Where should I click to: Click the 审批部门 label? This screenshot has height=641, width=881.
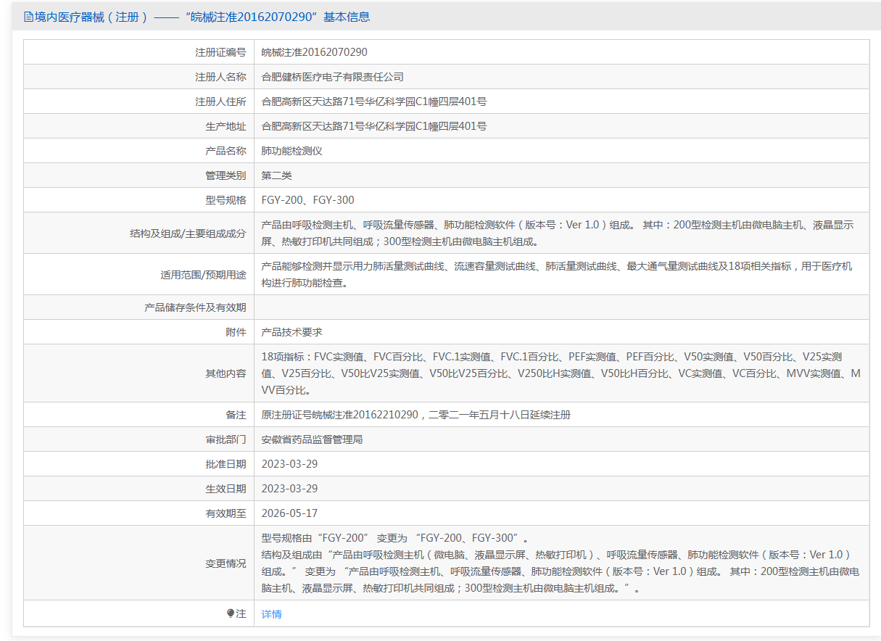[226, 439]
